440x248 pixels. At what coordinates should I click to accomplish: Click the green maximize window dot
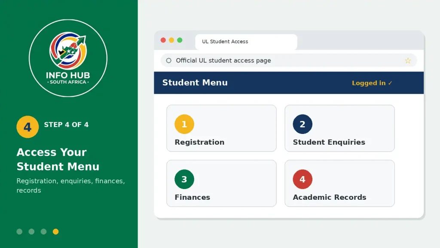click(x=180, y=40)
